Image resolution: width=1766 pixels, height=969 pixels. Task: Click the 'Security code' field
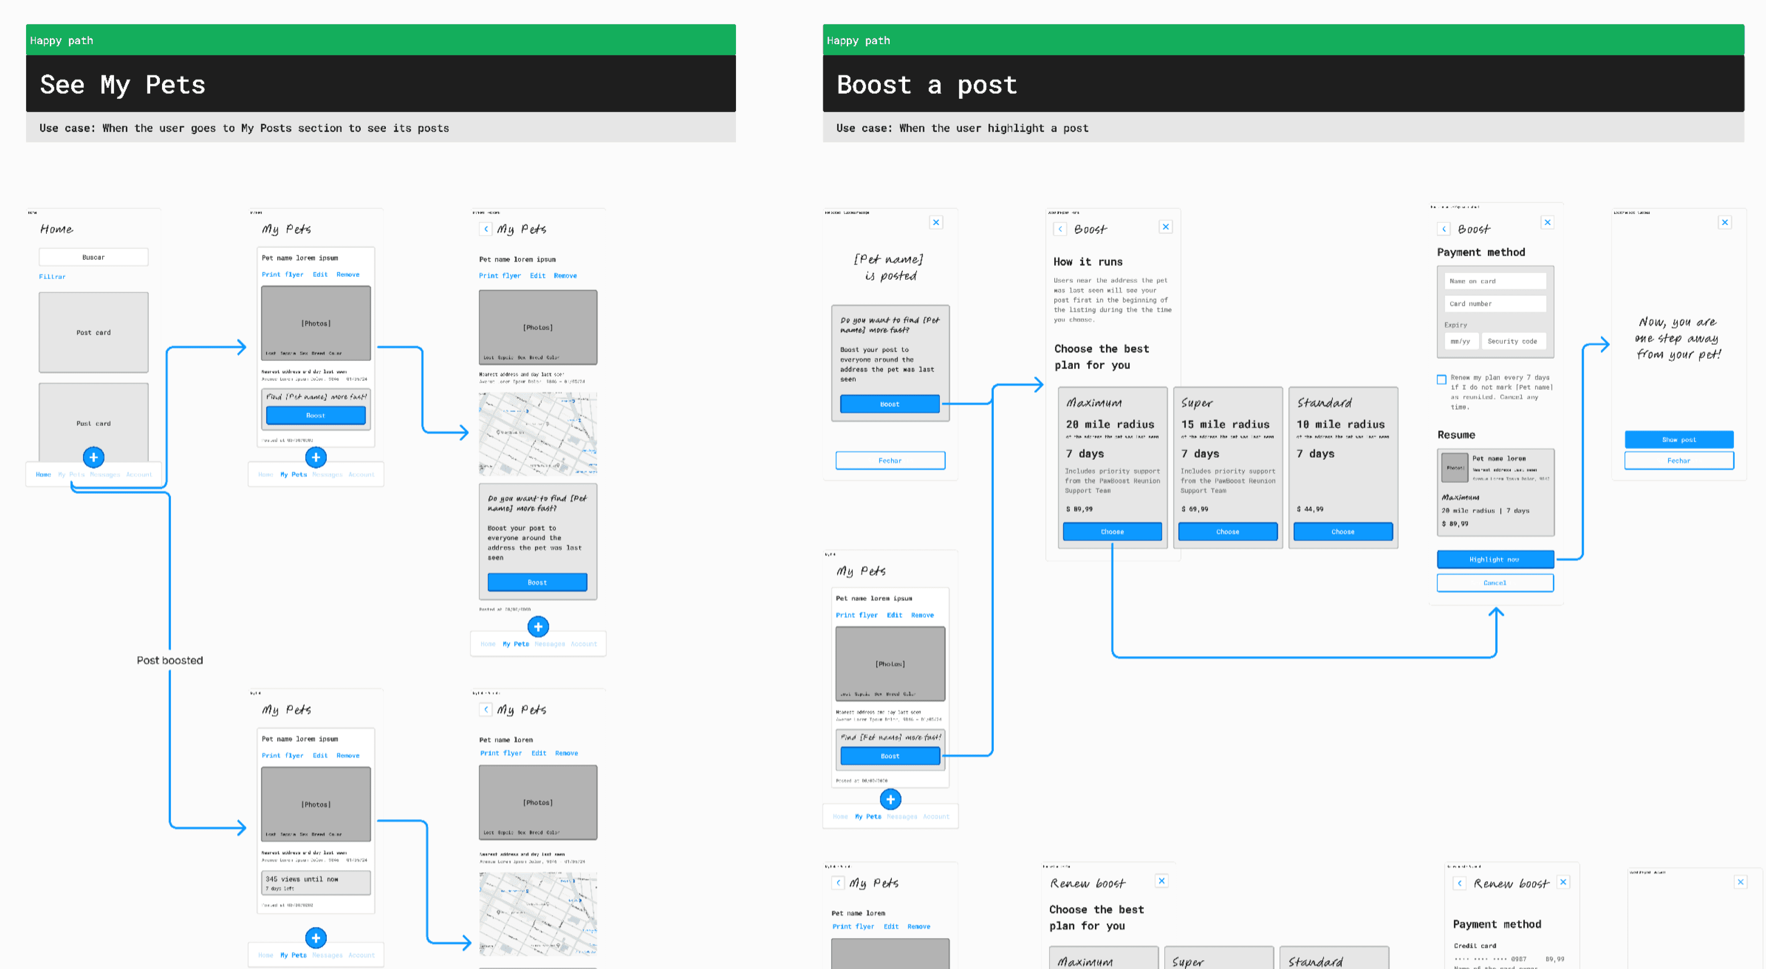click(x=1513, y=341)
